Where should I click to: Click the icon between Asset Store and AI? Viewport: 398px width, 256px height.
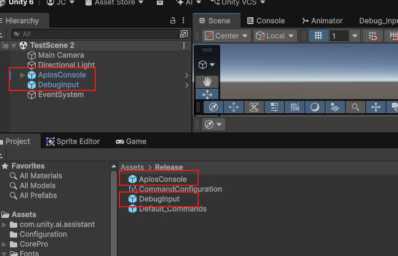point(160,2)
